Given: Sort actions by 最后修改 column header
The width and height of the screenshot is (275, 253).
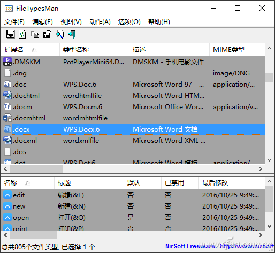Looking at the screenshot, I should [231, 183].
